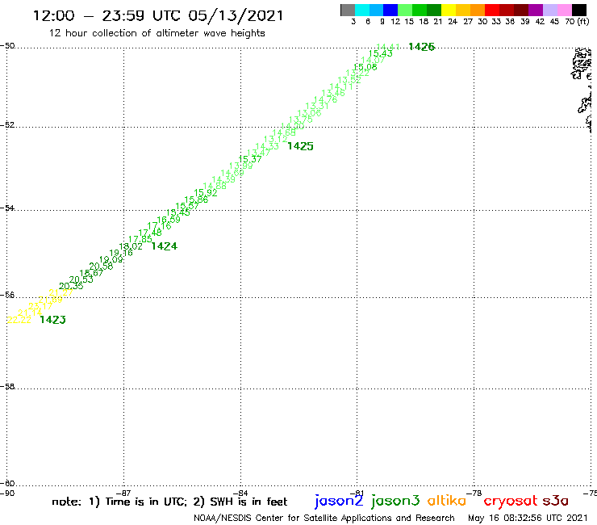Click the -60 latitude axis label
This screenshot has height=525, width=597.
(7, 484)
